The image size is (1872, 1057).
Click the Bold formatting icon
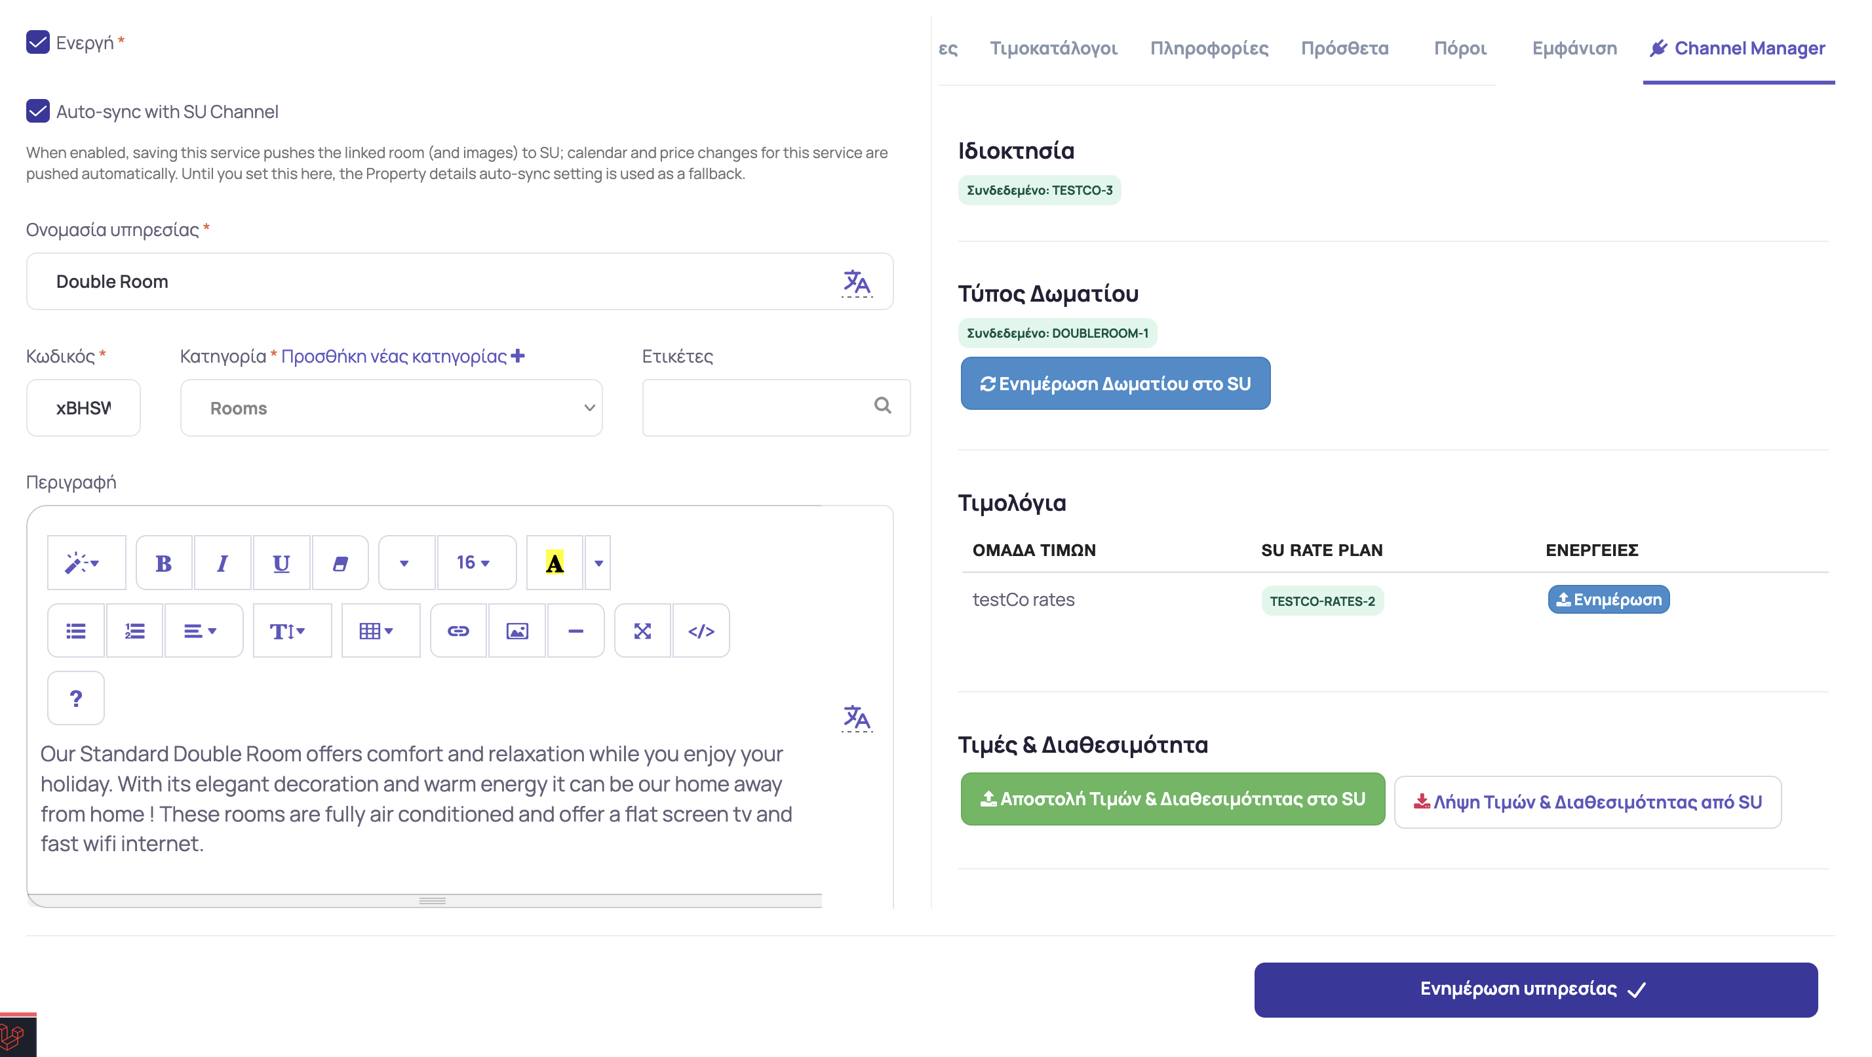[163, 563]
